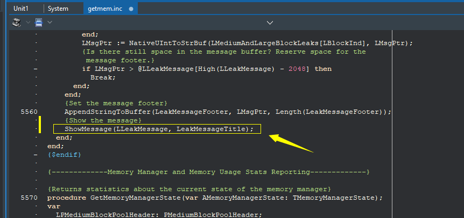Click the {Set the message footer} comment
The image size is (464, 218).
(116, 104)
